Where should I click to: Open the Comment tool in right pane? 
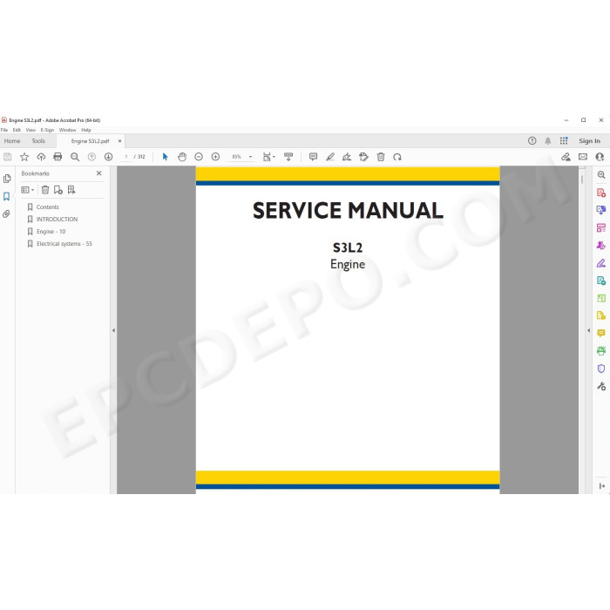pyautogui.click(x=601, y=334)
